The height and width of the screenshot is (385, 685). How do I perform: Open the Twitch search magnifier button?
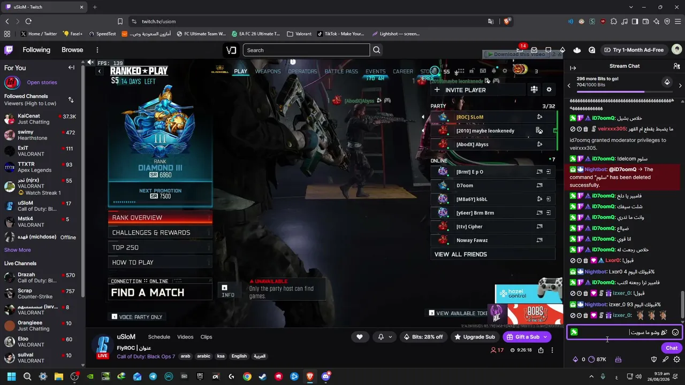(x=377, y=50)
